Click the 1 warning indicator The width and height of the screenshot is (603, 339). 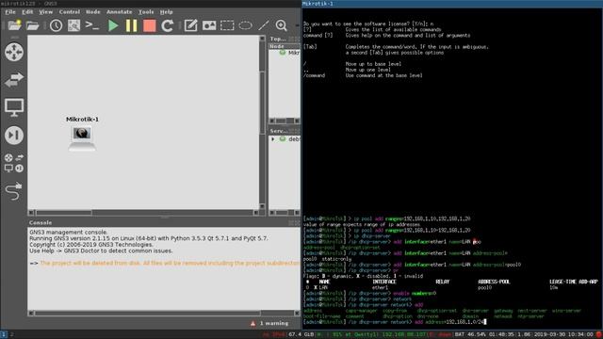click(x=269, y=323)
